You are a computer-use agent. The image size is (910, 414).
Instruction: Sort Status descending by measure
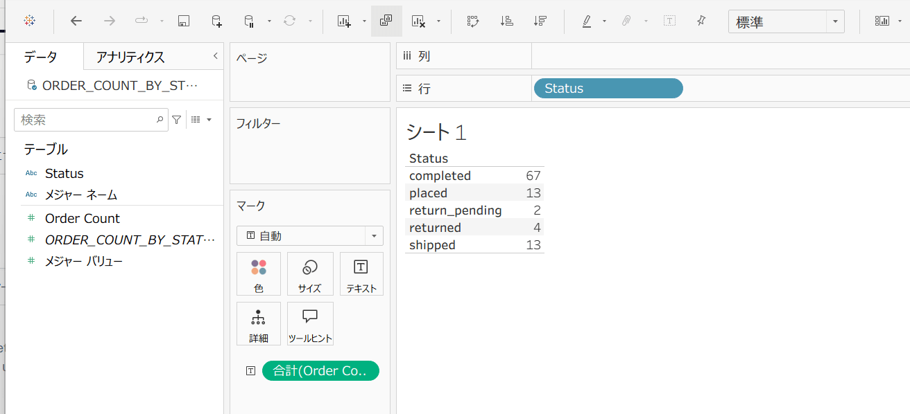click(x=540, y=21)
